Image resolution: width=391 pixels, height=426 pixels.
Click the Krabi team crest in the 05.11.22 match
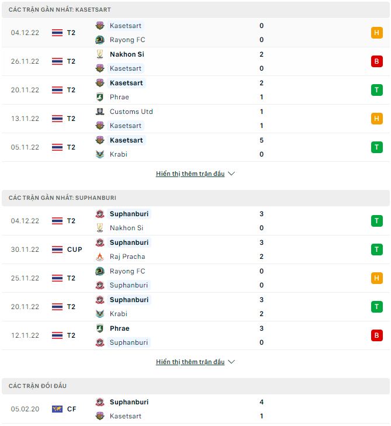(x=100, y=154)
